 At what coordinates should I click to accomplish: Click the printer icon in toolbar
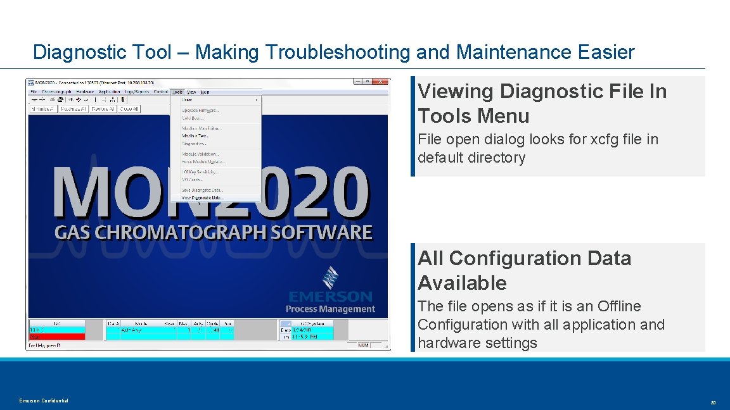[x=61, y=99]
